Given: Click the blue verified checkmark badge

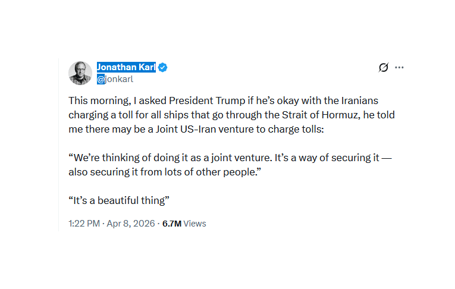Looking at the screenshot, I should click(x=163, y=68).
